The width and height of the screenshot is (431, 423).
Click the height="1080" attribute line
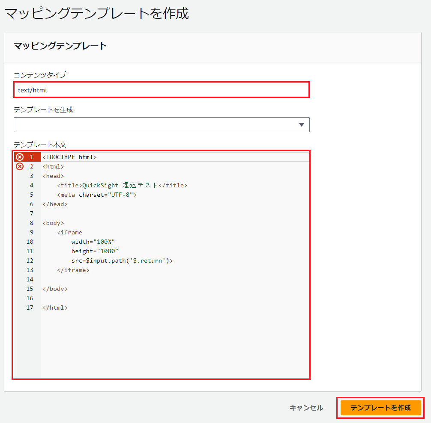pyautogui.click(x=95, y=251)
